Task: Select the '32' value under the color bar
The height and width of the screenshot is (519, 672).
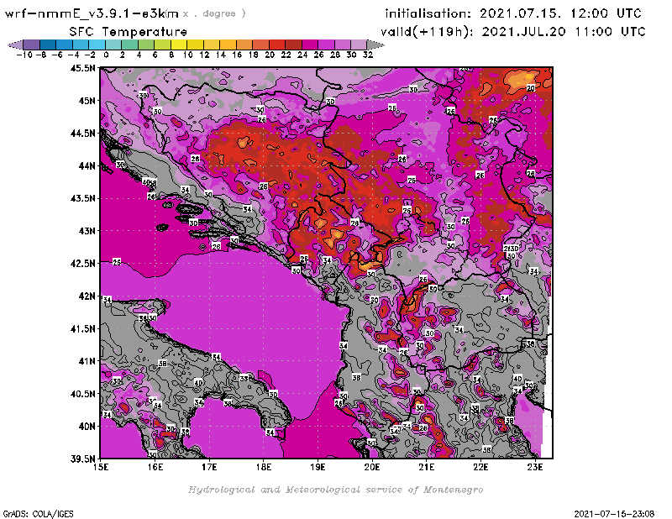Action: point(368,55)
